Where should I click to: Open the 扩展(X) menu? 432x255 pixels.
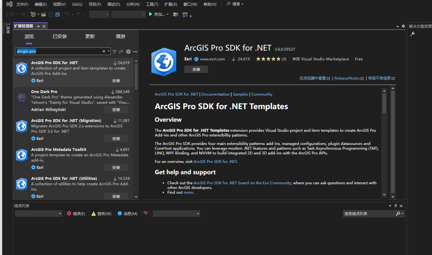pos(171,4)
